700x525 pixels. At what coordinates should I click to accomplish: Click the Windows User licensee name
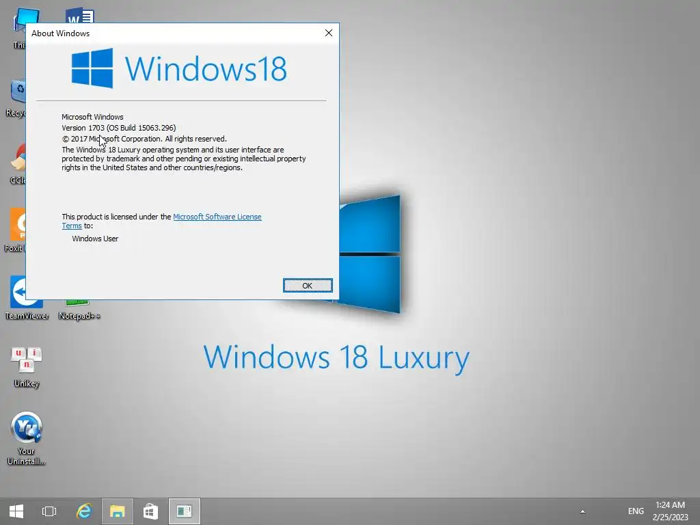coord(95,239)
